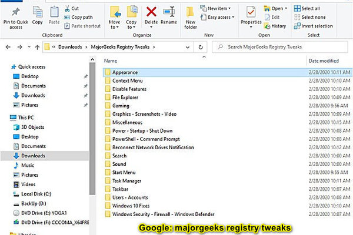
Task: Choose Copy path
Action: point(78,17)
